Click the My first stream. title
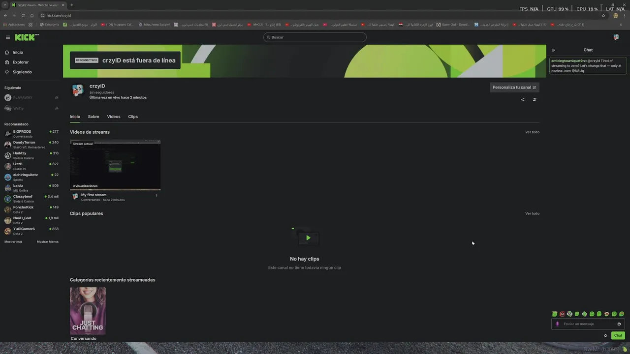Image resolution: width=630 pixels, height=354 pixels. (x=94, y=195)
